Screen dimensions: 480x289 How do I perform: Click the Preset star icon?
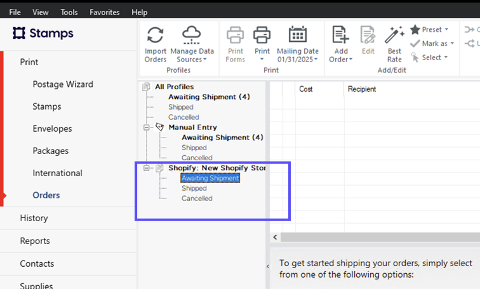(x=415, y=30)
